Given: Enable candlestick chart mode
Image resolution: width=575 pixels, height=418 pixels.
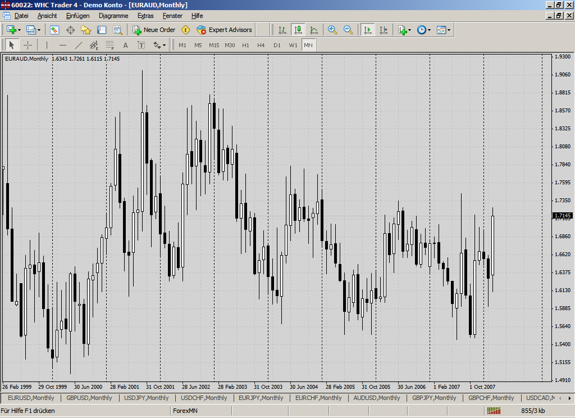Looking at the screenshot, I should (x=298, y=30).
